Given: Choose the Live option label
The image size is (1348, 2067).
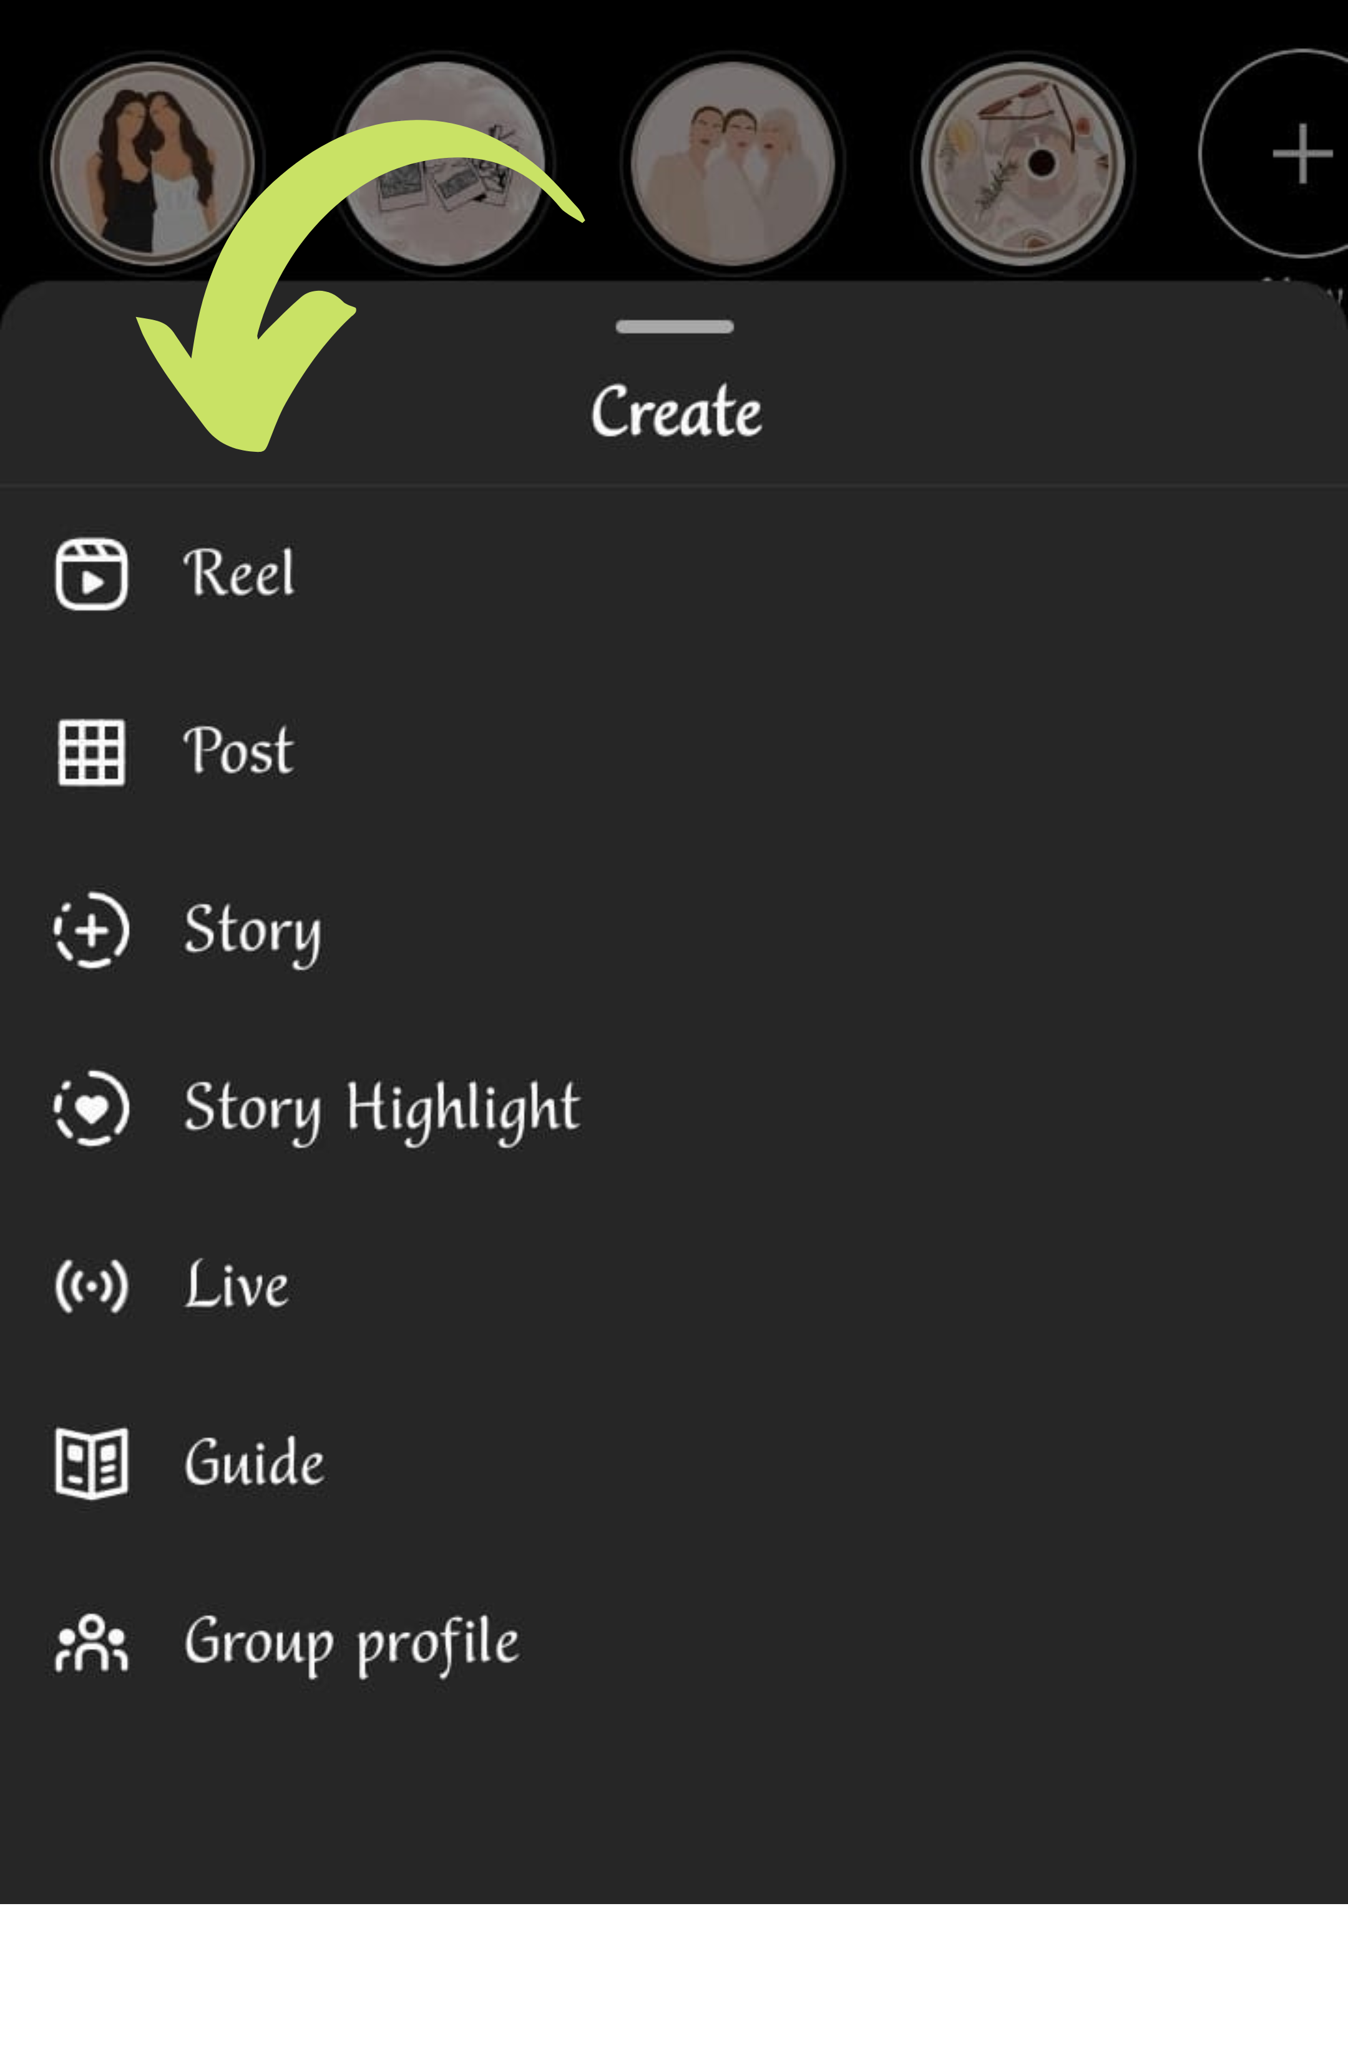Looking at the screenshot, I should pos(237,1286).
